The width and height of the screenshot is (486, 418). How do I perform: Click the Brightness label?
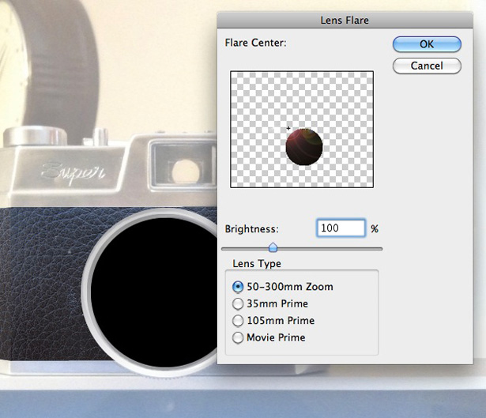(251, 229)
